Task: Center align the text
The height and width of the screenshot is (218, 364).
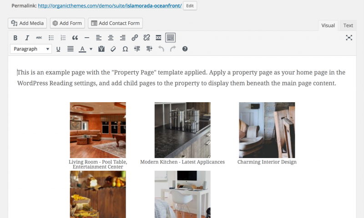Action: click(111, 38)
